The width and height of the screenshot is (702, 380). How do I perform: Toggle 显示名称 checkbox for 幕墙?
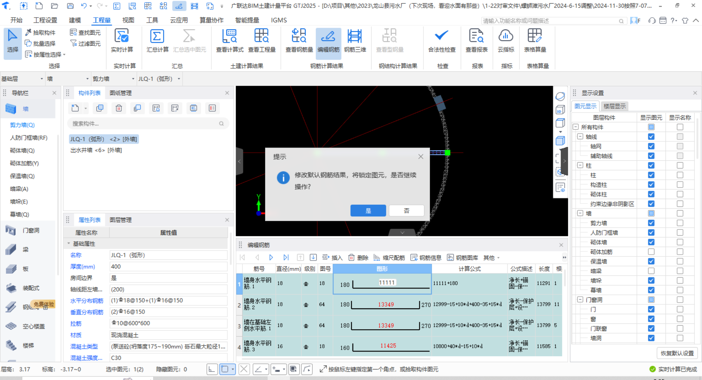click(x=680, y=290)
